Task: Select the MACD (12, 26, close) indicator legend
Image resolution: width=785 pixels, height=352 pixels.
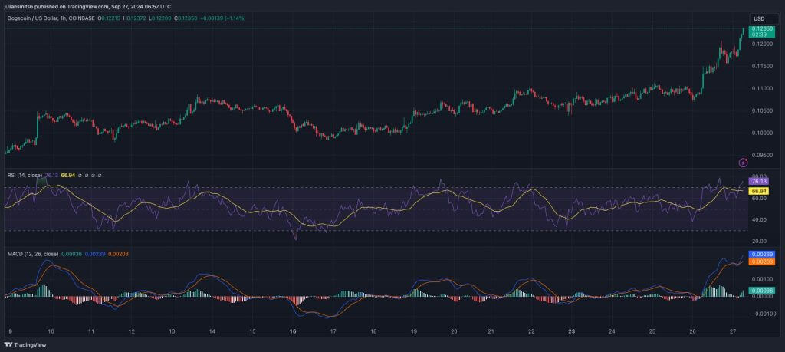Action: (32, 254)
